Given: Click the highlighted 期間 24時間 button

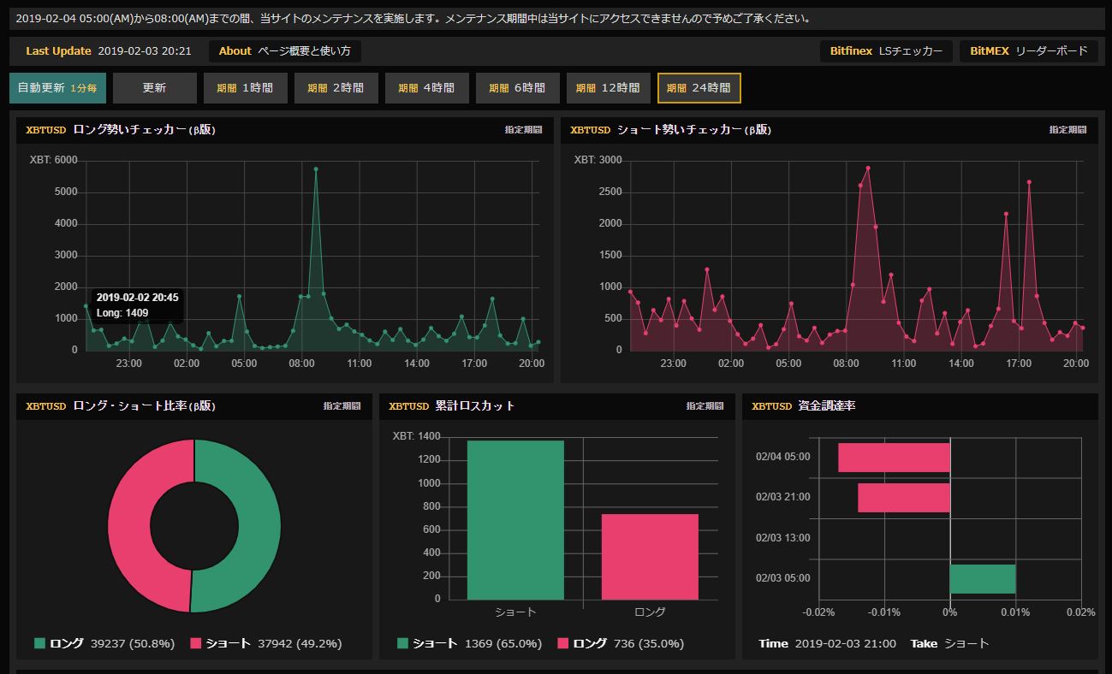Looking at the screenshot, I should (x=699, y=88).
